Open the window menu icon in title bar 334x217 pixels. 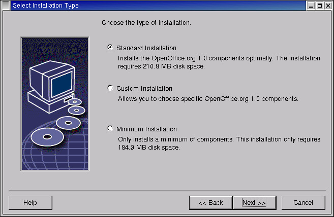[6, 5]
